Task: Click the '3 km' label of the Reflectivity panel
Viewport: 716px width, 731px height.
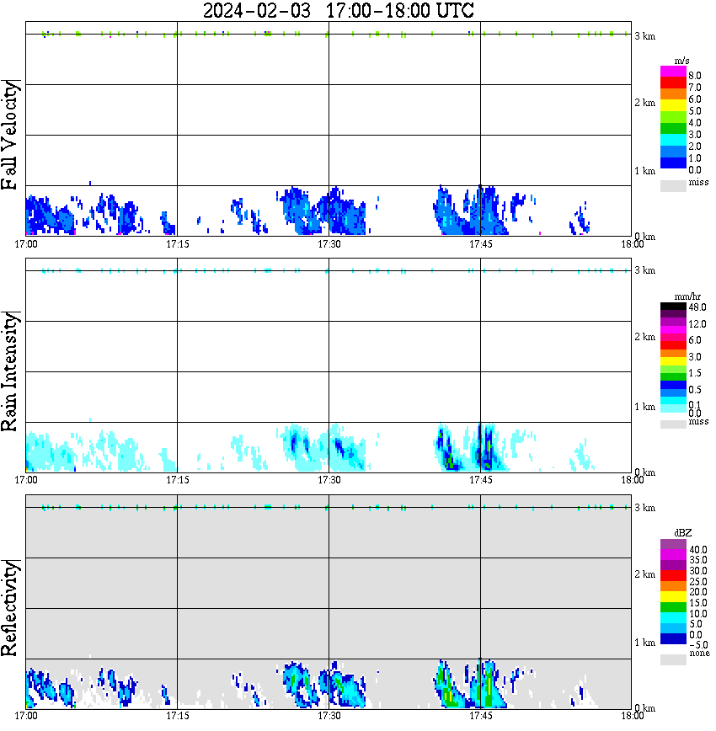Action: coord(644,508)
